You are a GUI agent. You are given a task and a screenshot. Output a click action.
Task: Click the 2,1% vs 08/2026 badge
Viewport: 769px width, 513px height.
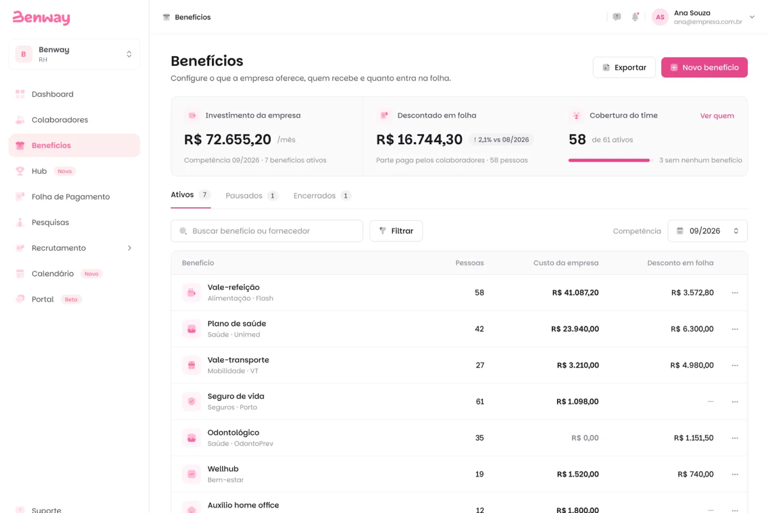coord(501,140)
